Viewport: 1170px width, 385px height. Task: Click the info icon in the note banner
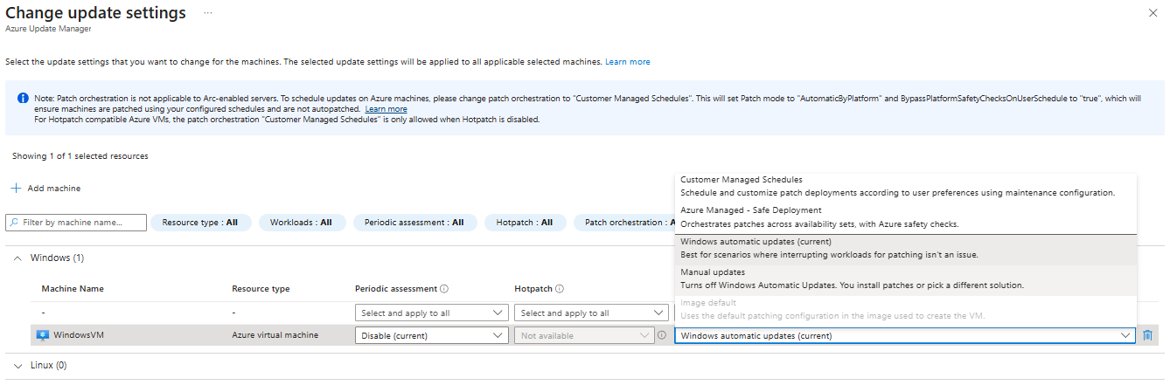point(24,99)
